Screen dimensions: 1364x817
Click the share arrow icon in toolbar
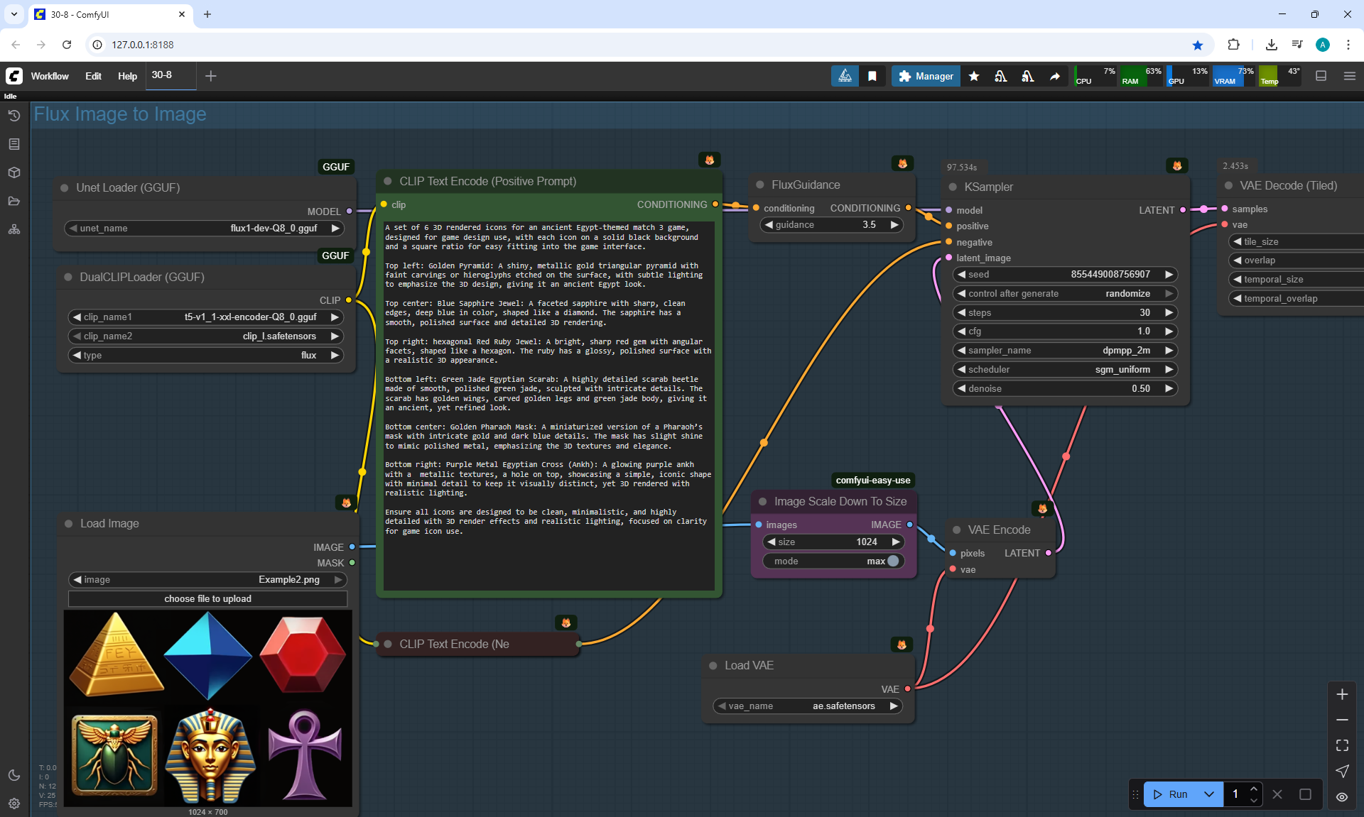[1055, 76]
